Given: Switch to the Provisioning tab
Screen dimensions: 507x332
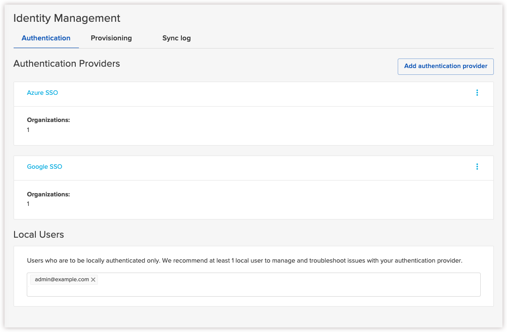Looking at the screenshot, I should (111, 38).
